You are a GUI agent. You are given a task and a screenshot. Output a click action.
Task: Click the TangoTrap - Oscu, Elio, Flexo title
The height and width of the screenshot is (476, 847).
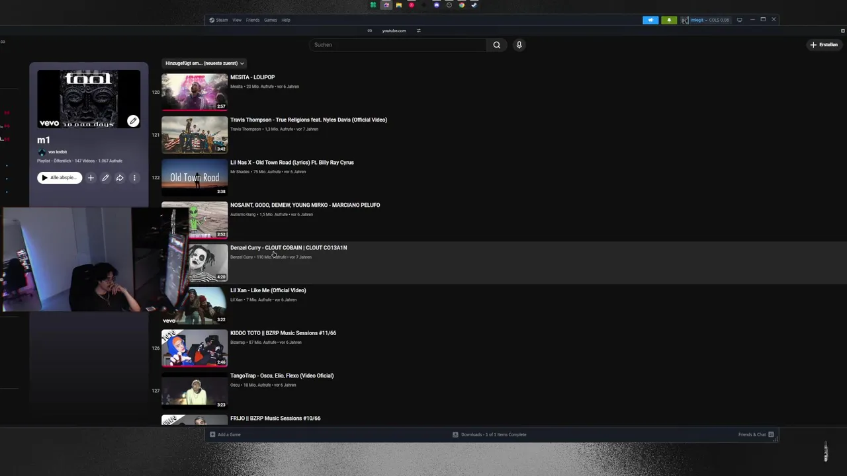pyautogui.click(x=282, y=376)
